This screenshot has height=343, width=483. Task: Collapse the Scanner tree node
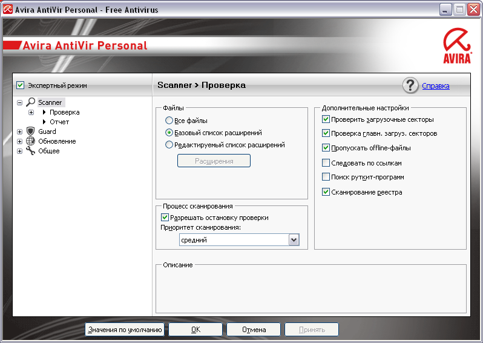point(20,102)
